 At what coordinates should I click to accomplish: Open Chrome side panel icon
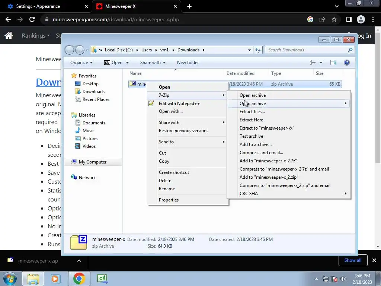coord(349,19)
